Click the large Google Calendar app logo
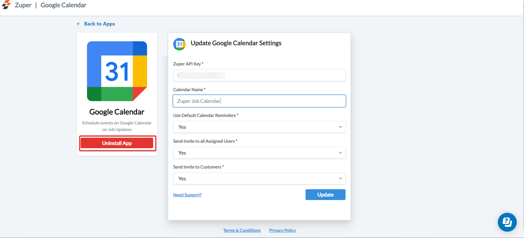The height and width of the screenshot is (238, 524). pos(117,71)
